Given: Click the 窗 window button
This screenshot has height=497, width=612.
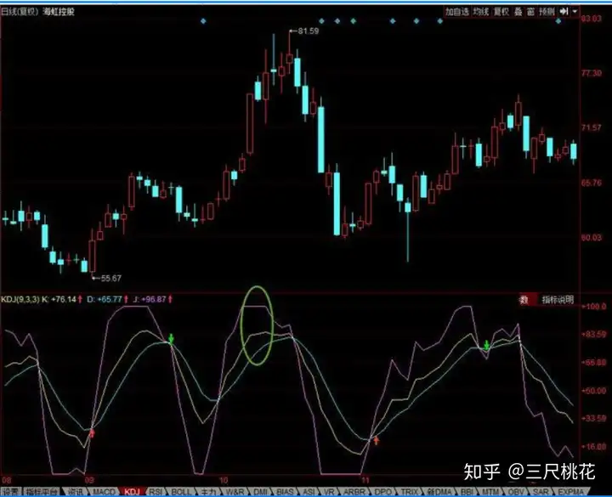Looking at the screenshot, I should click(x=530, y=12).
